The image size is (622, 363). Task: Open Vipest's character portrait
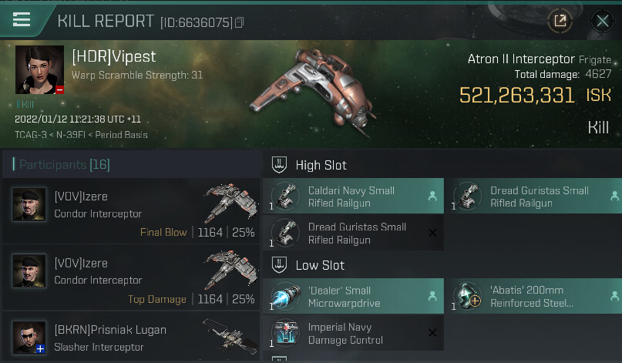[39, 69]
